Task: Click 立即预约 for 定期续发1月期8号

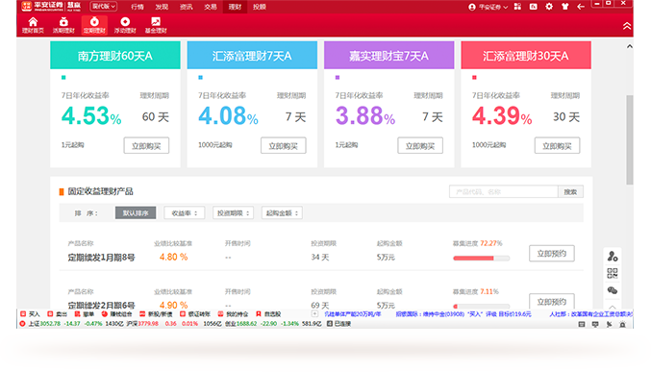Action: pyautogui.click(x=552, y=253)
